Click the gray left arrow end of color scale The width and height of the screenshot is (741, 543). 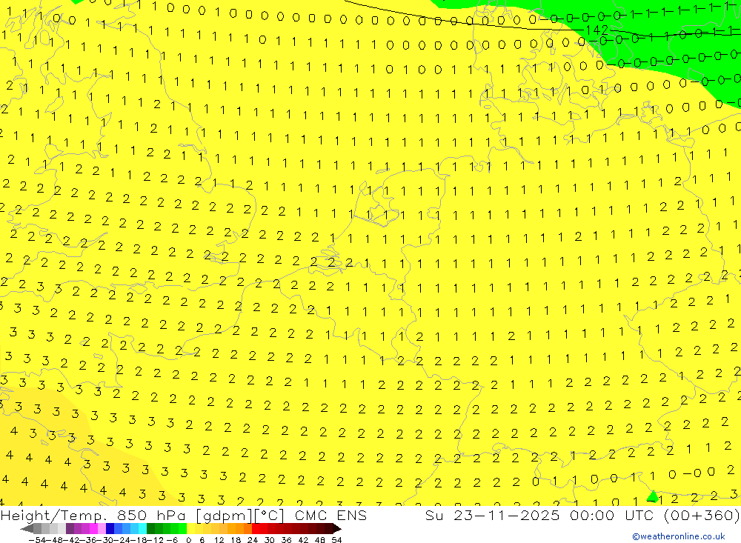click(x=27, y=528)
